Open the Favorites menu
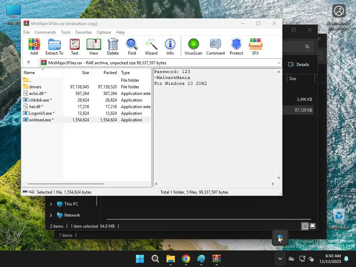 coord(83,32)
